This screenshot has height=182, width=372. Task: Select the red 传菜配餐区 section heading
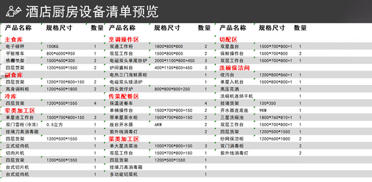(124, 97)
